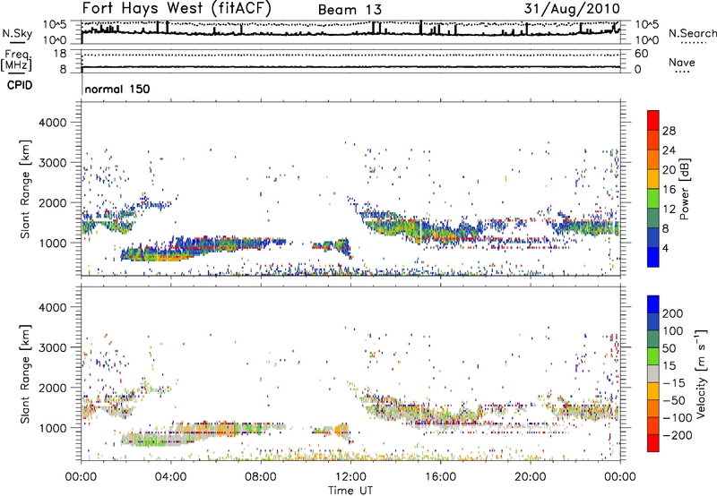Screen dimensions: 717x496
Task: Click 'Slant Range [km]' label of velocity panel
Action: click(x=25, y=374)
